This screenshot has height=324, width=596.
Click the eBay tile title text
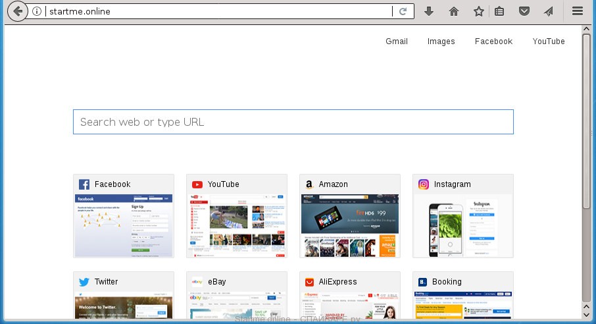[x=216, y=282]
